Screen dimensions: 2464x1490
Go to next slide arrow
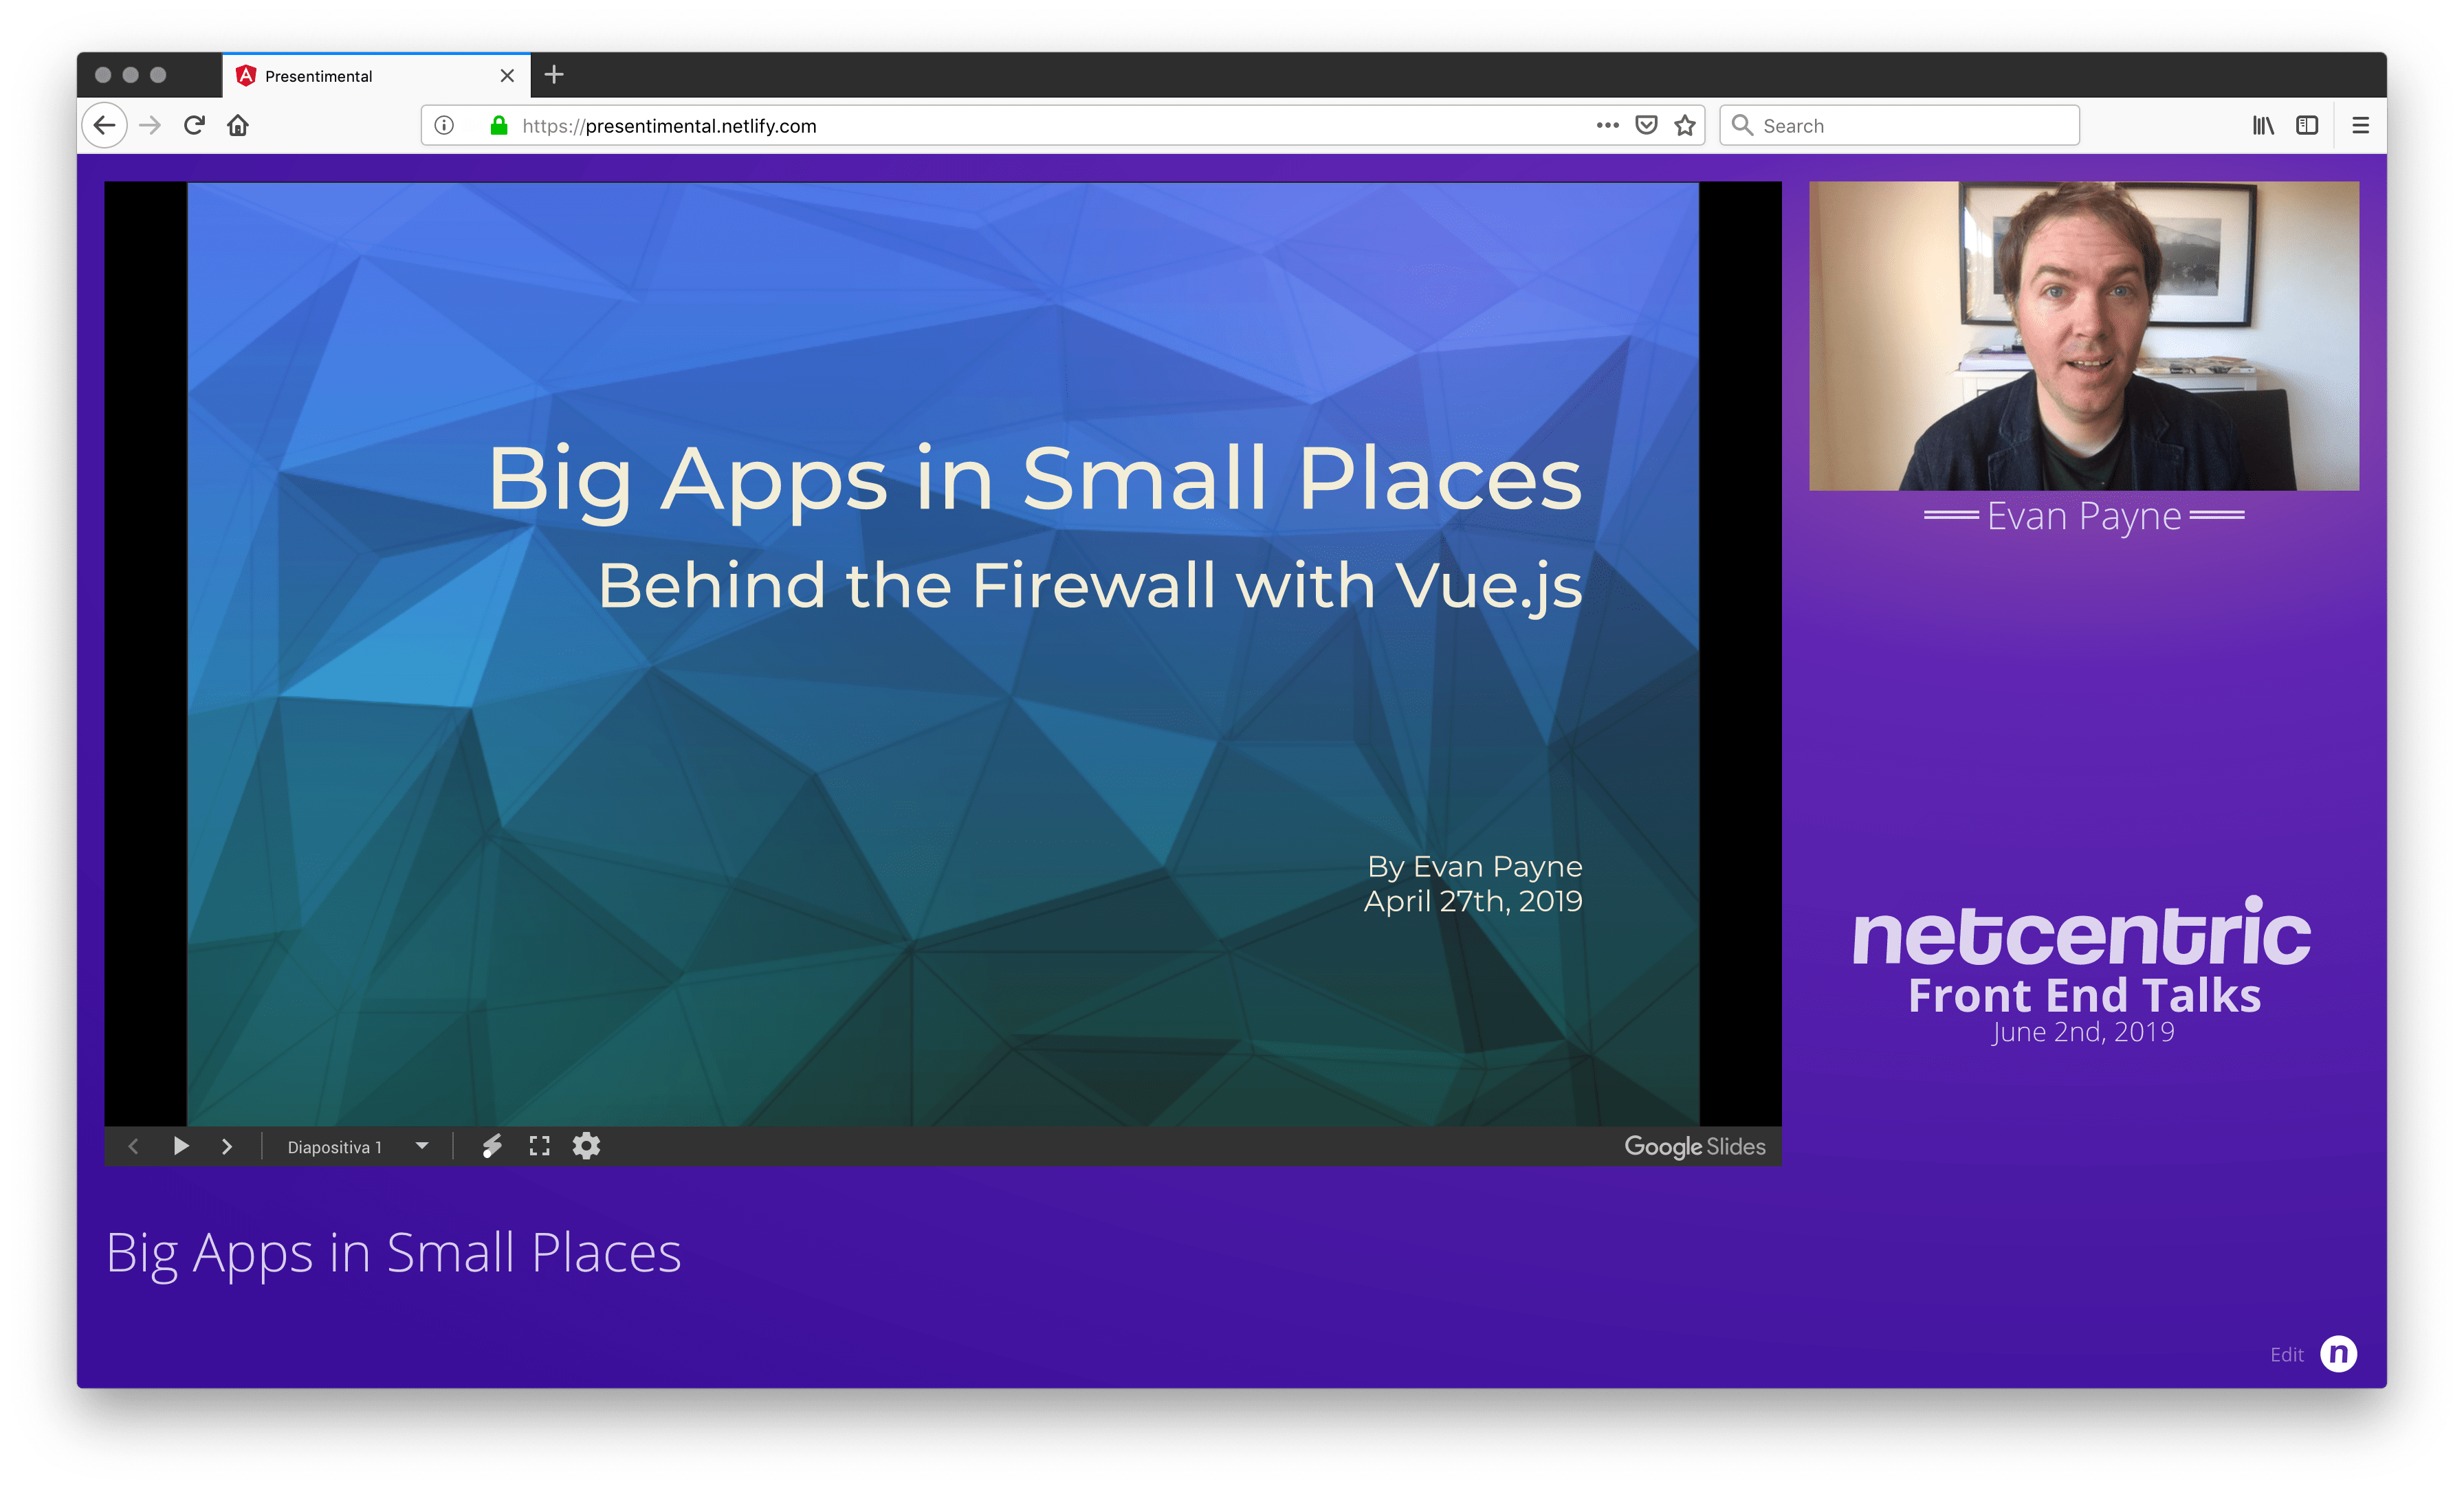pyautogui.click(x=227, y=1146)
